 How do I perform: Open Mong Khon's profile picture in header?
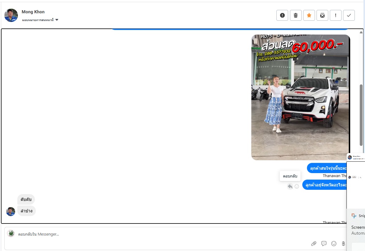click(11, 15)
